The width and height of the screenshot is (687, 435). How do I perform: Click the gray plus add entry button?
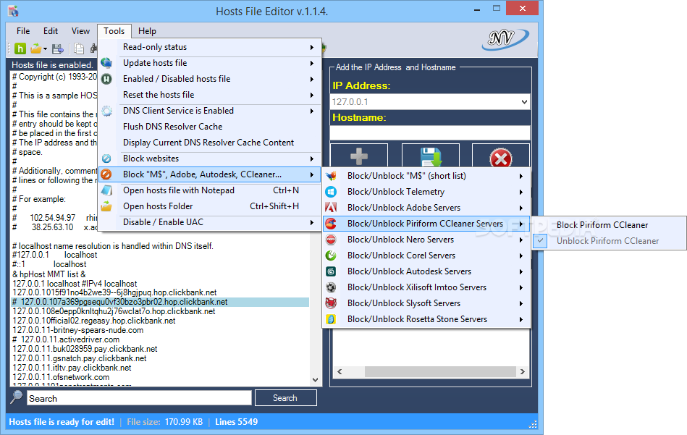tap(359, 156)
